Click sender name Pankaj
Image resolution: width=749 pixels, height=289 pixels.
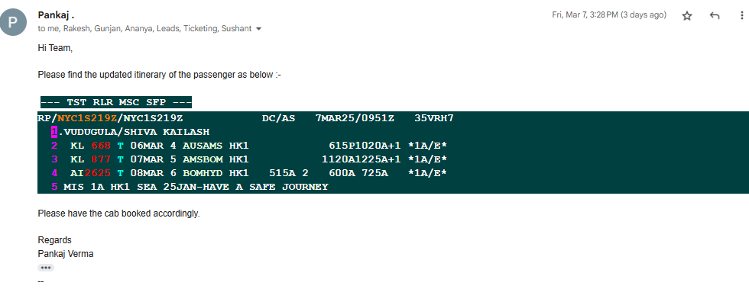pos(56,16)
